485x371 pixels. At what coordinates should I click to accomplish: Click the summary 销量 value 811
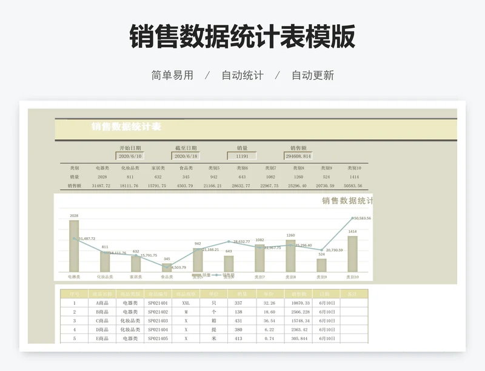pyautogui.click(x=130, y=177)
